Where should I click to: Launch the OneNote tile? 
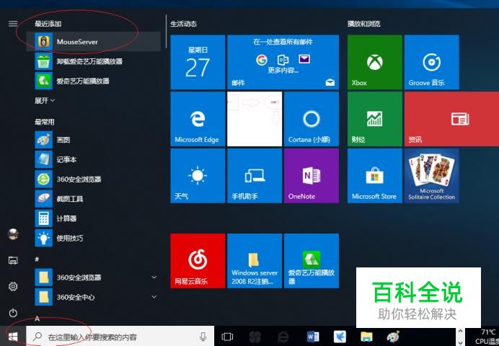312,176
